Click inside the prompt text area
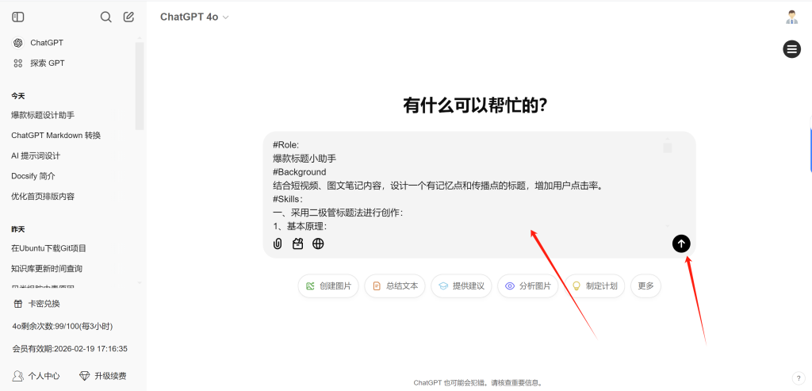The height and width of the screenshot is (391, 812). tap(466, 186)
